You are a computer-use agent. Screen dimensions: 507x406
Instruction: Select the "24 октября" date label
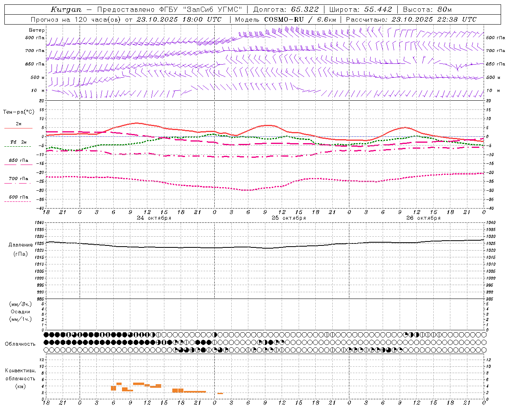coord(154,218)
